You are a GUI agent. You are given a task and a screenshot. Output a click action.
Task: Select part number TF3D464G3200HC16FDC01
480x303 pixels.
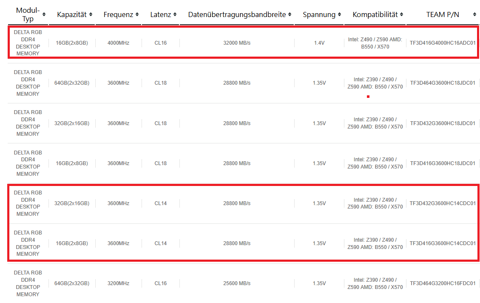pos(443,283)
